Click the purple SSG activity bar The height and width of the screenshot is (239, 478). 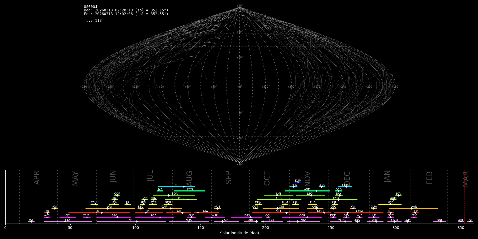pyautogui.click(x=114, y=217)
